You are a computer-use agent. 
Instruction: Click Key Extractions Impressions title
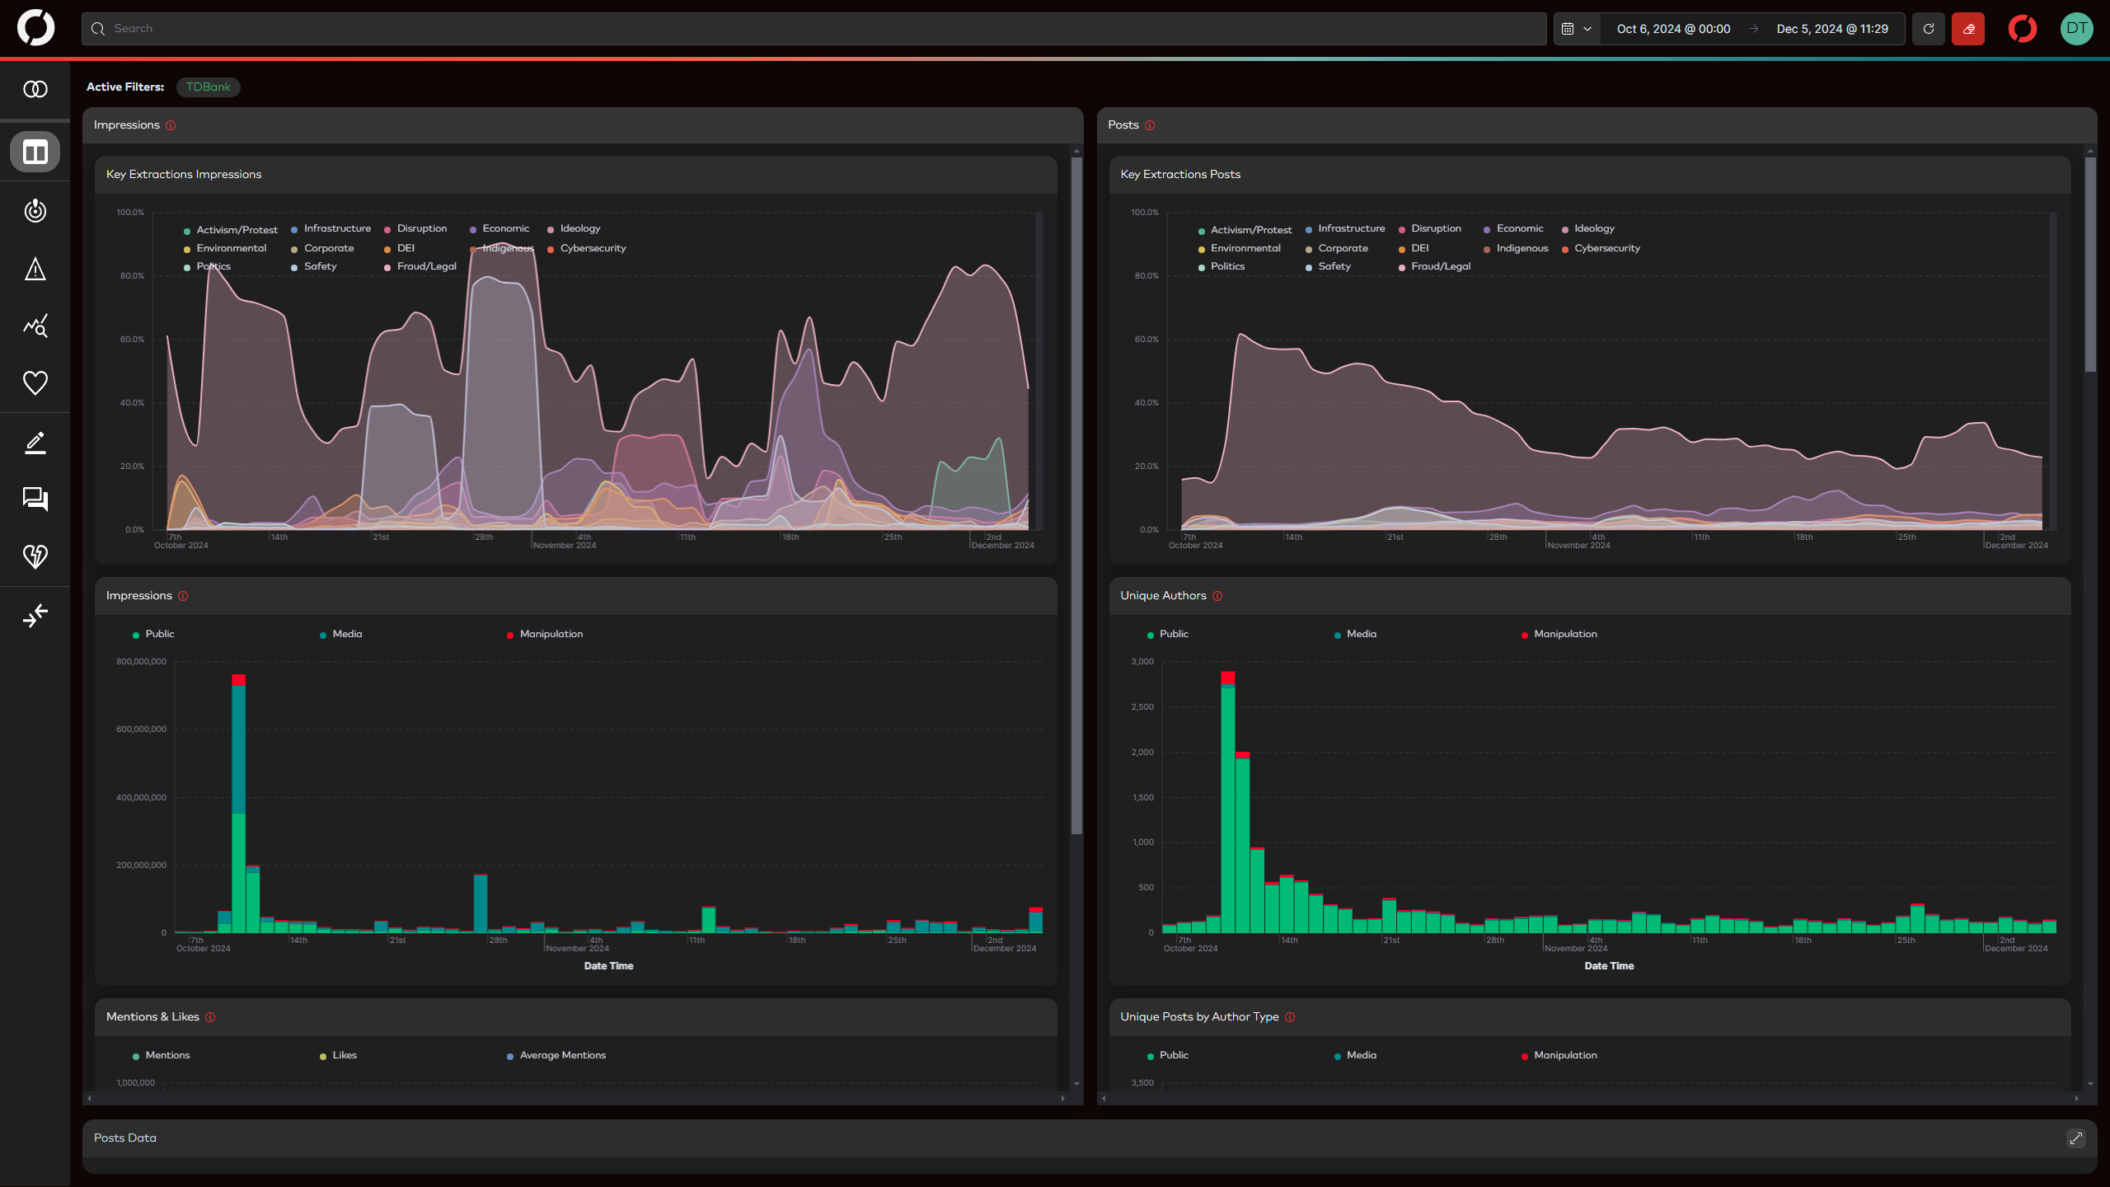coord(184,175)
